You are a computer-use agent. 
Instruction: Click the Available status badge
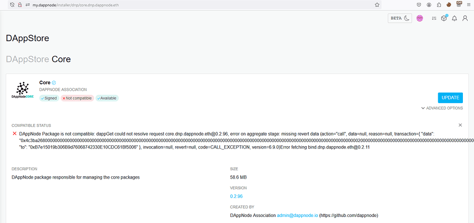pos(107,98)
